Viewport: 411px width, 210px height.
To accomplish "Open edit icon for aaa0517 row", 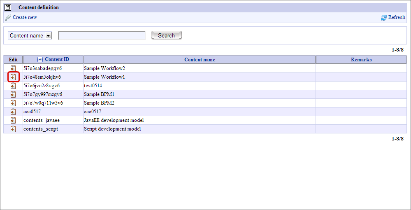I will click(x=13, y=112).
